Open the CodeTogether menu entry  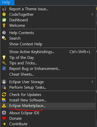(x=48, y=14)
